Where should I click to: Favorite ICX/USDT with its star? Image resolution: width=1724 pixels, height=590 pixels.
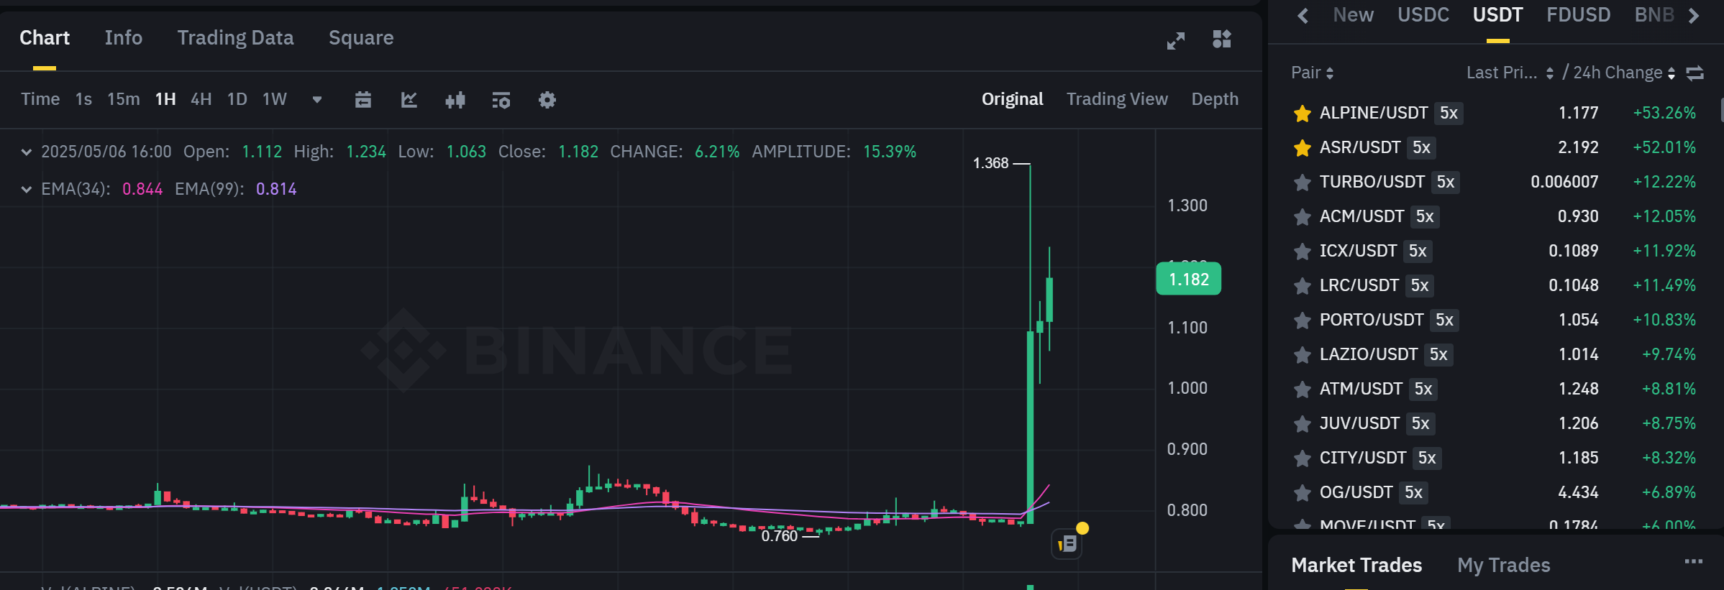tap(1302, 252)
